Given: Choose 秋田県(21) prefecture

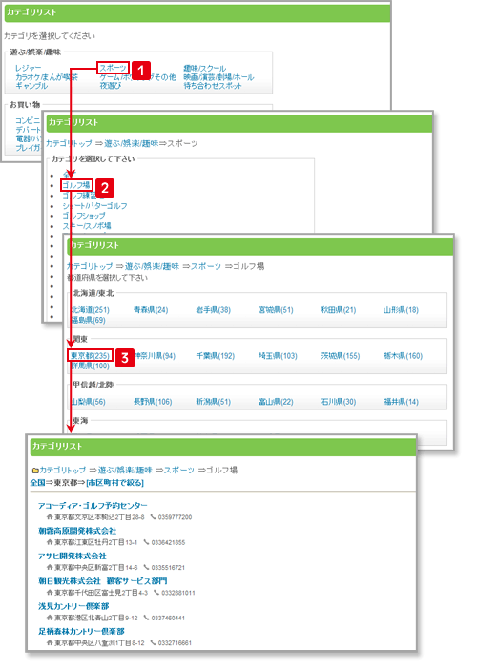Looking at the screenshot, I should point(339,310).
